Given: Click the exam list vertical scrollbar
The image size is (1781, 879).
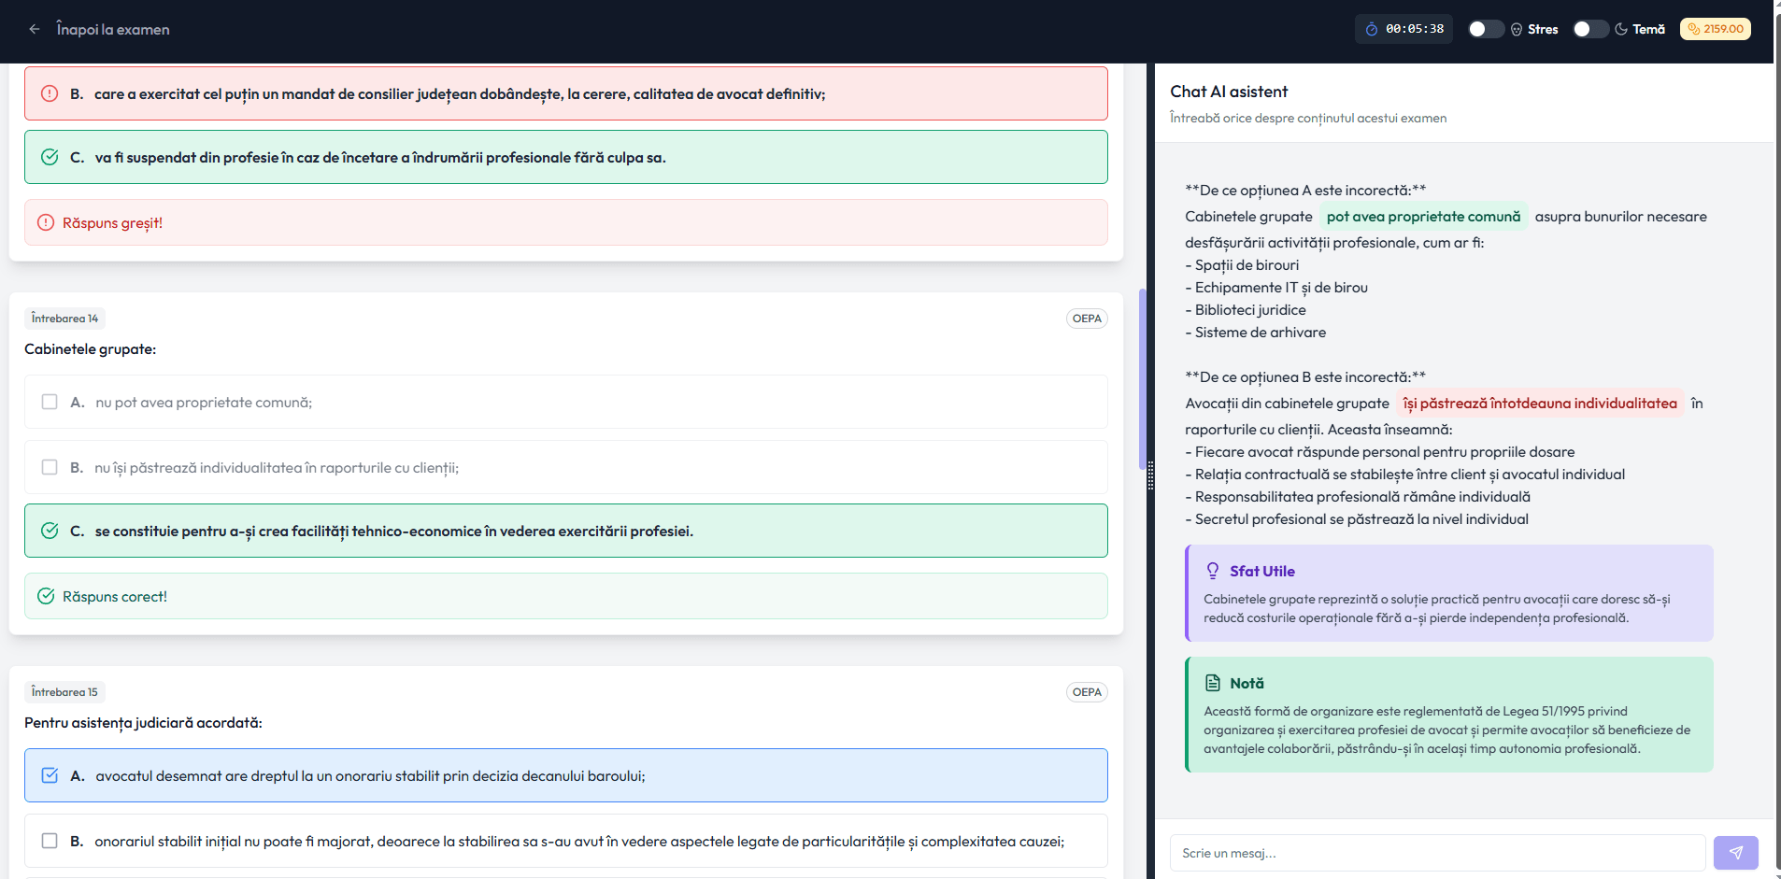Looking at the screenshot, I should (x=1142, y=378).
